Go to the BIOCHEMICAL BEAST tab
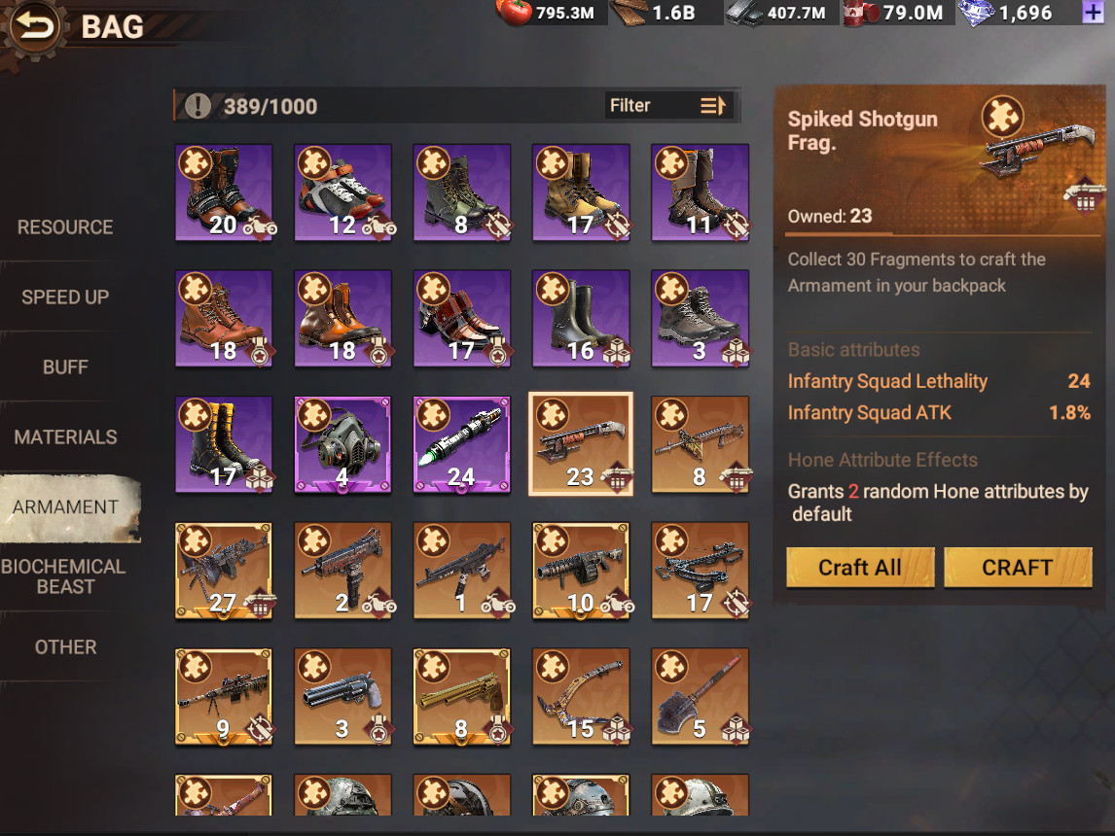Viewport: 1115px width, 836px height. click(64, 576)
